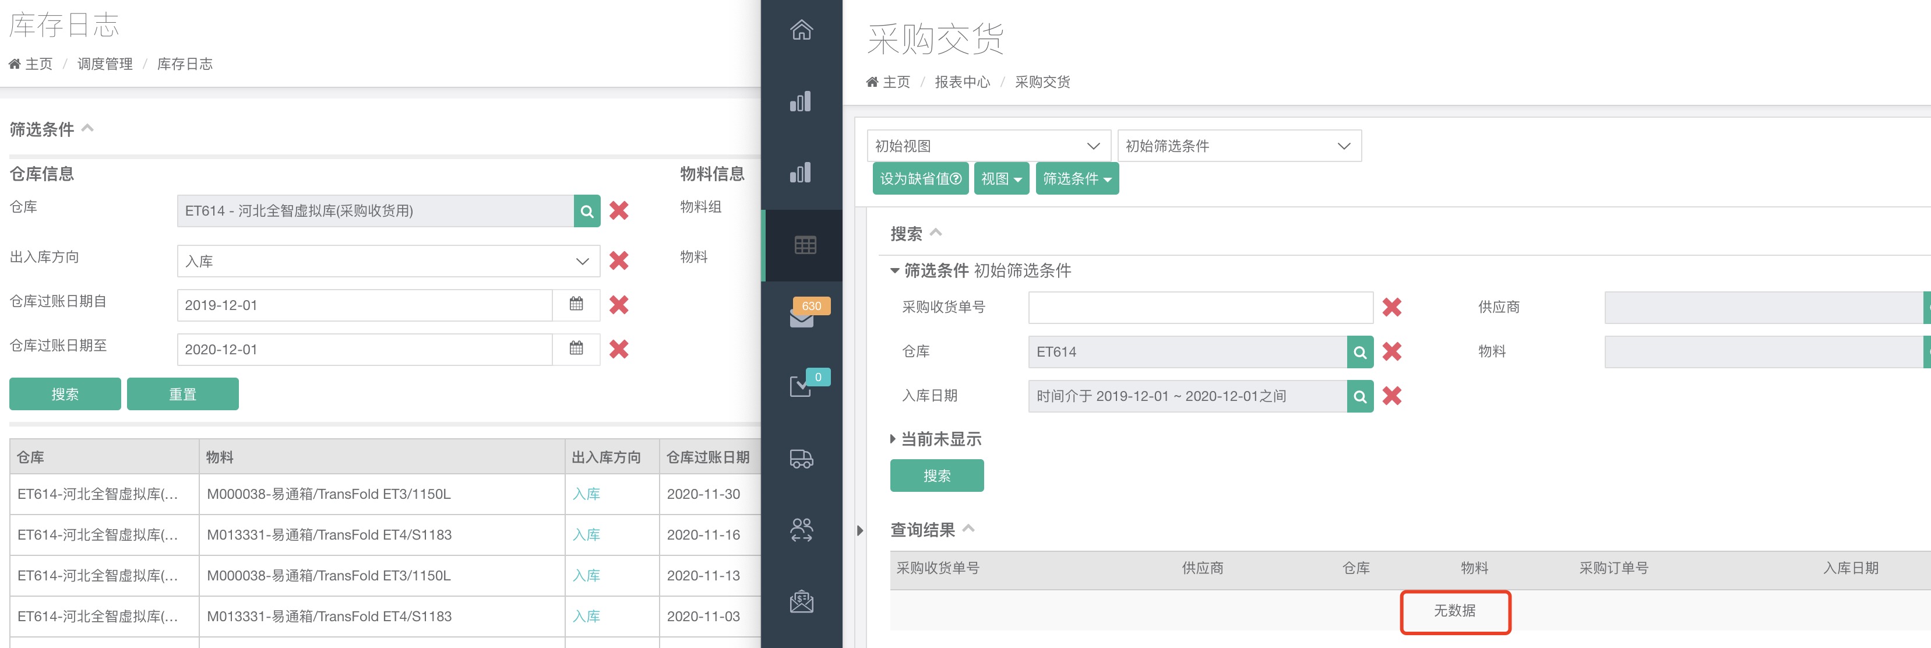The image size is (1931, 648).
Task: Clear the 仓库 filter in 库存日志
Action: point(618,211)
